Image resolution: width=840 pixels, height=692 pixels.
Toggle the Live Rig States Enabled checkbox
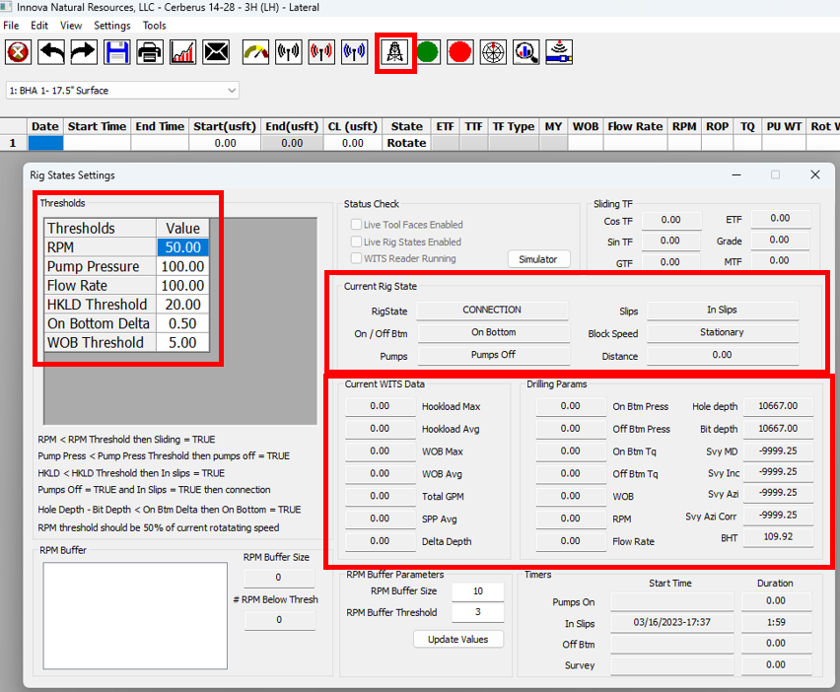[x=357, y=242]
